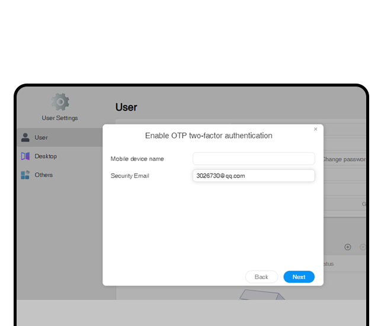Click the Mobile device name label text
Screen dimensions: 384x326
(137, 159)
